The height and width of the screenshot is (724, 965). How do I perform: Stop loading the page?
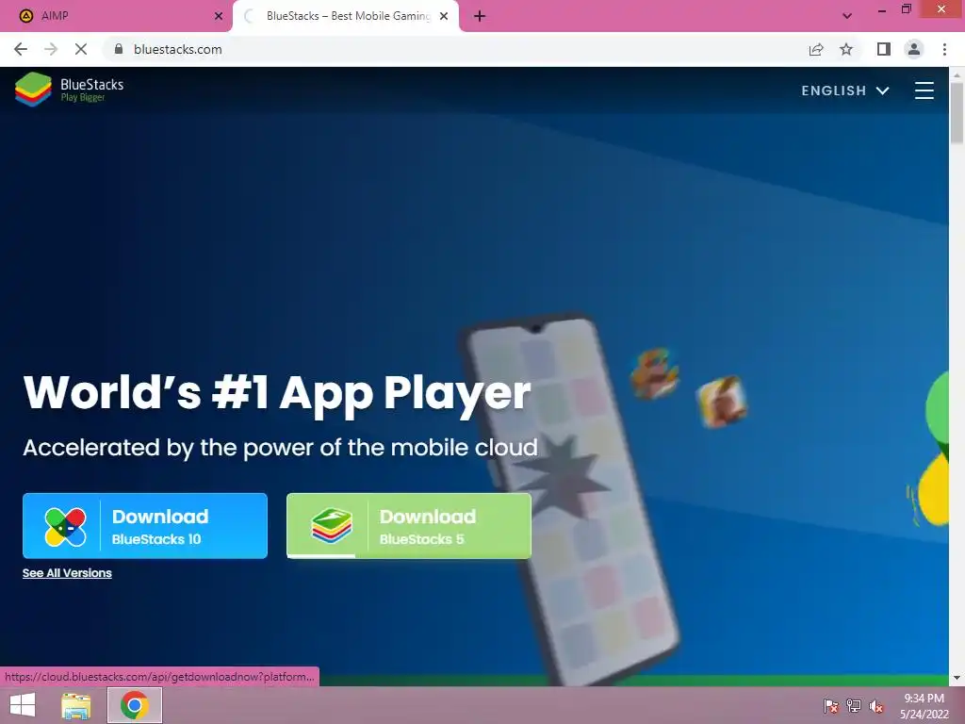[81, 49]
